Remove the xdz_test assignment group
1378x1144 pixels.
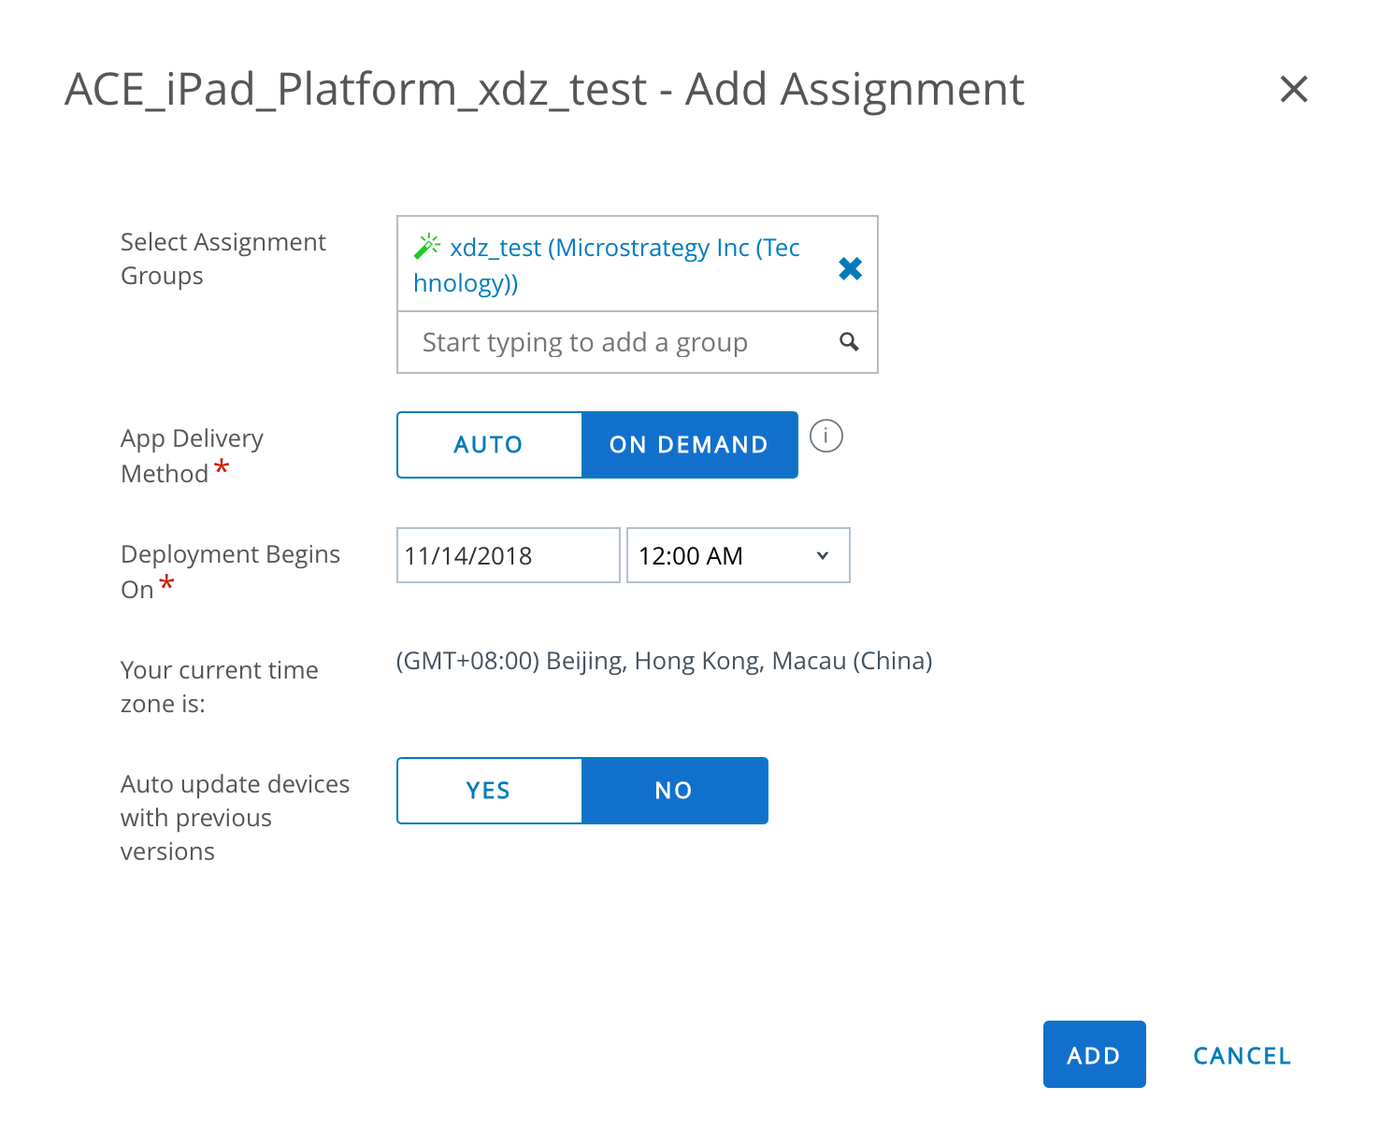[x=850, y=269]
